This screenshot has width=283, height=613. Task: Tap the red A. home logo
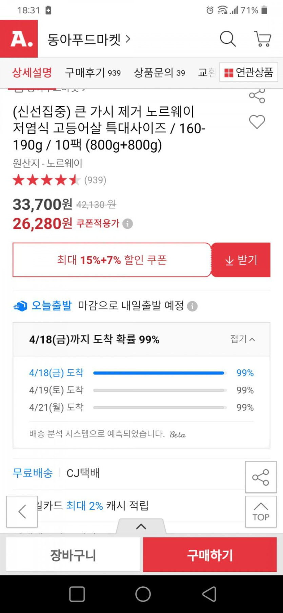pos(19,39)
